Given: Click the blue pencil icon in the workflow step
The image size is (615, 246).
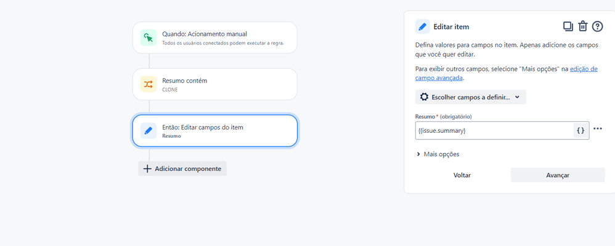Looking at the screenshot, I should (148, 131).
